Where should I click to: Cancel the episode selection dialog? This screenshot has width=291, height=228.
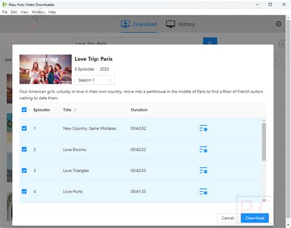(228, 218)
